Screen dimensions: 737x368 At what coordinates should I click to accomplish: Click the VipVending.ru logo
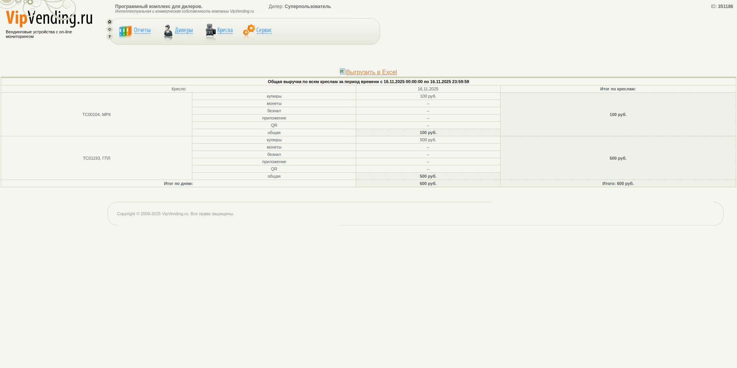point(49,18)
